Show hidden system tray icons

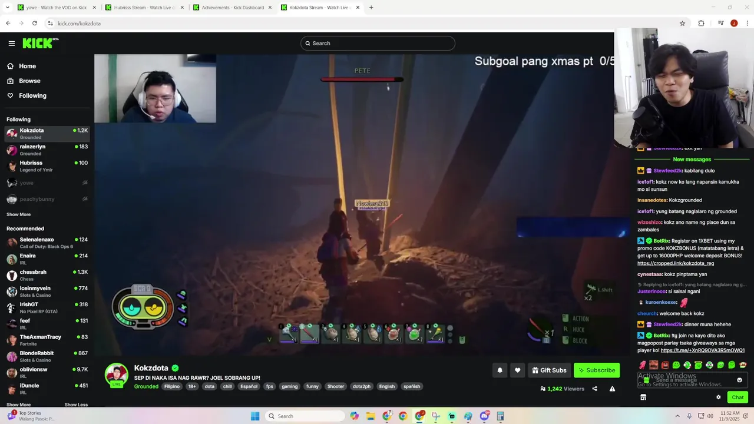click(x=677, y=416)
